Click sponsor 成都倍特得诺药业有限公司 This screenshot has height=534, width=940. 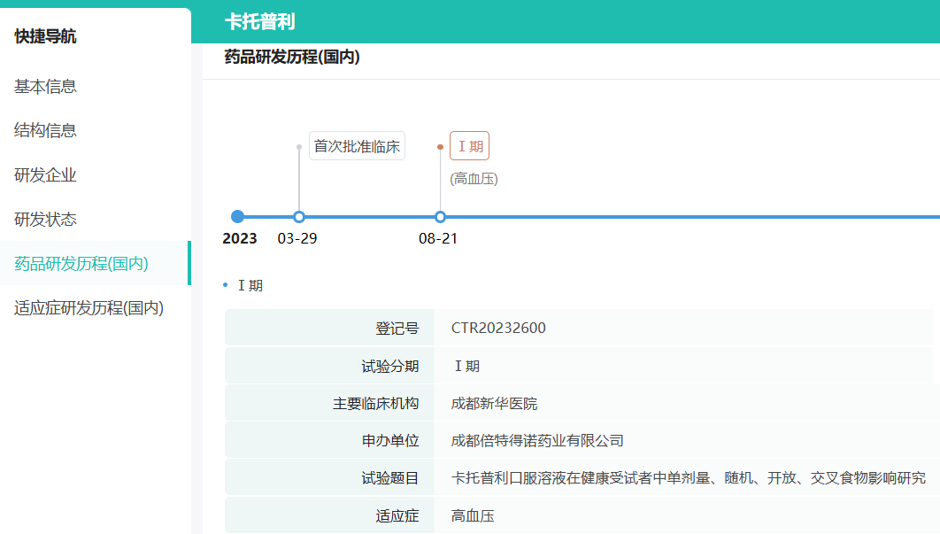(537, 441)
